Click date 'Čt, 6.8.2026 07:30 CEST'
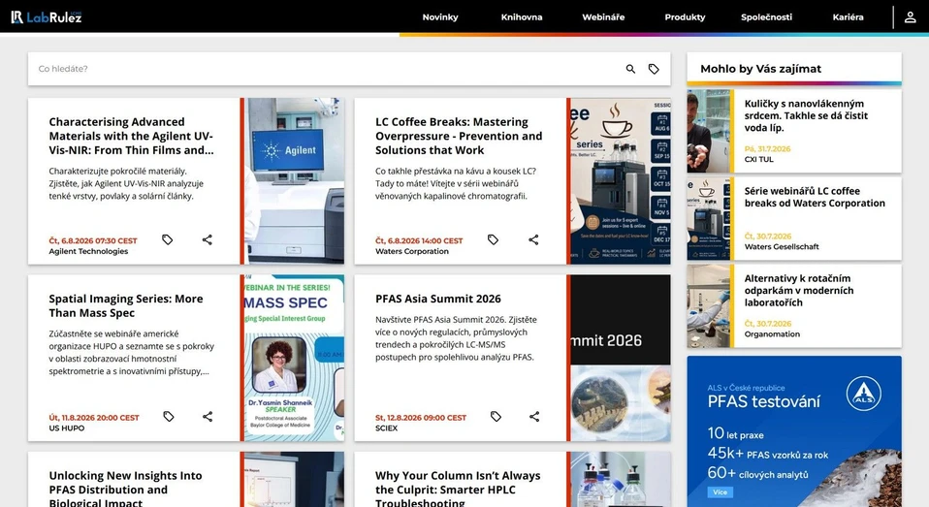This screenshot has height=507, width=929. (93, 240)
